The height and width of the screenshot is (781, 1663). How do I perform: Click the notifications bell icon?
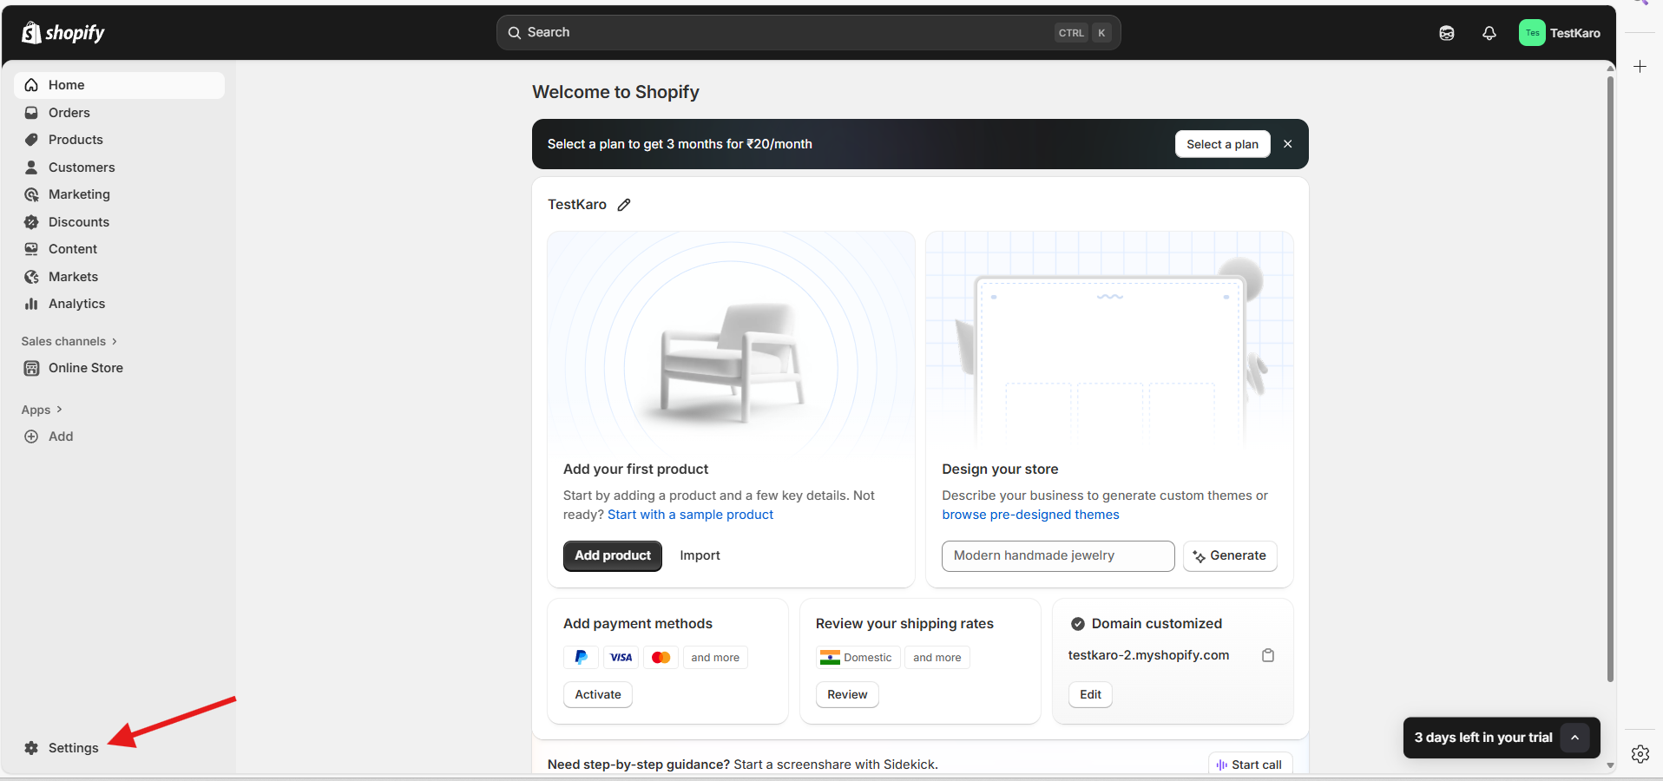click(x=1489, y=33)
